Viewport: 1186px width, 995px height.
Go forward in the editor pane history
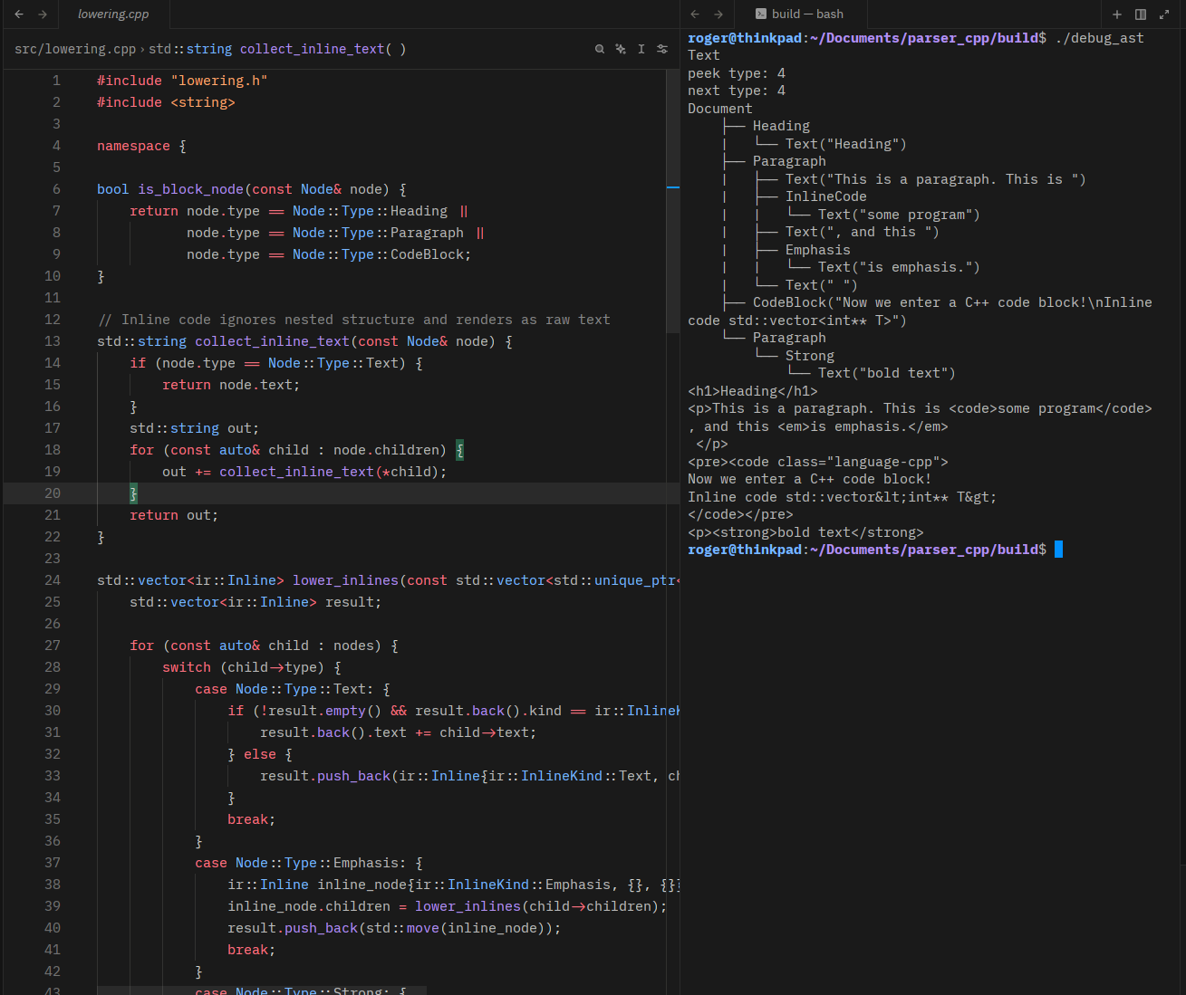[x=43, y=14]
